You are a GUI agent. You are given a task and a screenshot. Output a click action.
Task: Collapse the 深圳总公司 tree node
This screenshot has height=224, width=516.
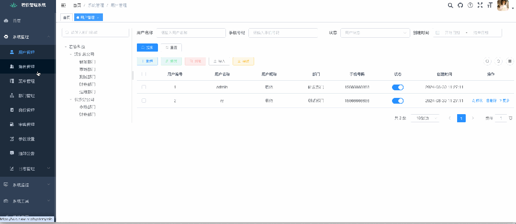pyautogui.click(x=70, y=54)
